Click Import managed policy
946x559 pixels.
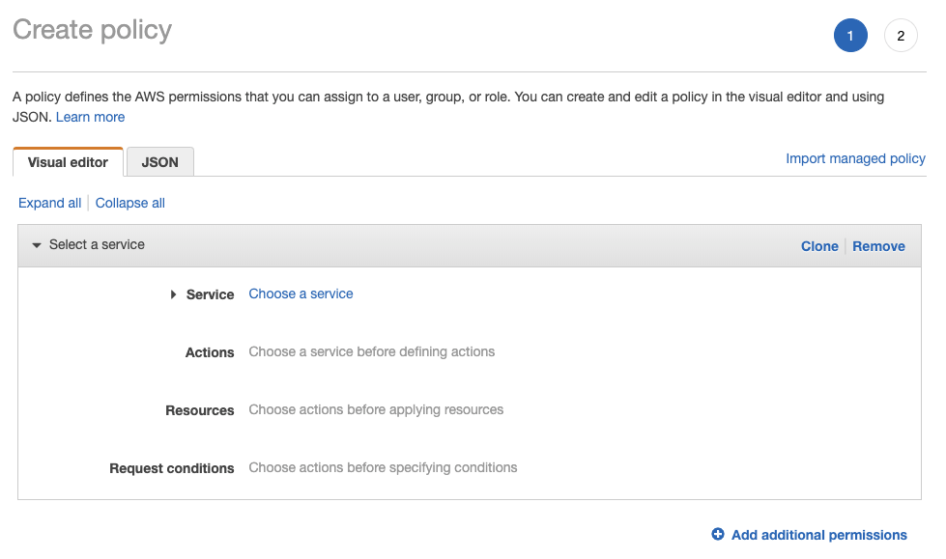pos(855,158)
